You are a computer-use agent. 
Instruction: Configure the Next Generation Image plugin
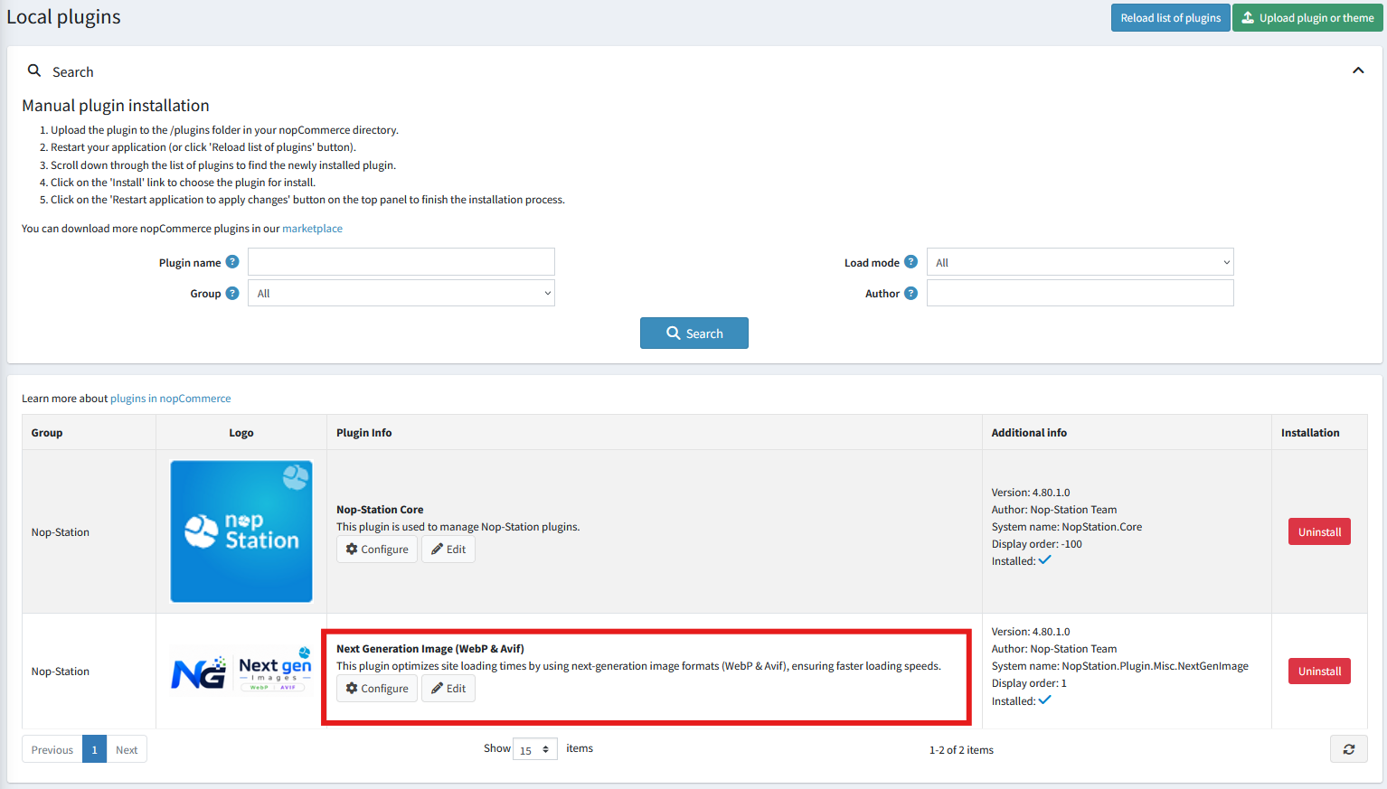377,689
